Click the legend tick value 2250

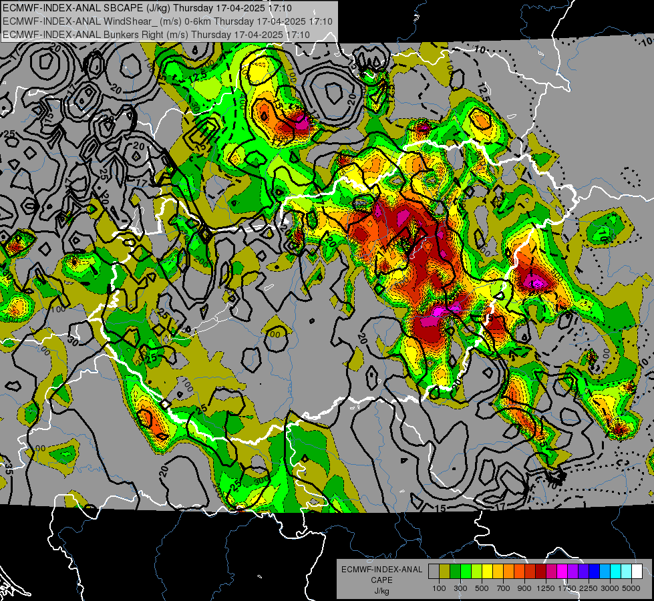(589, 588)
